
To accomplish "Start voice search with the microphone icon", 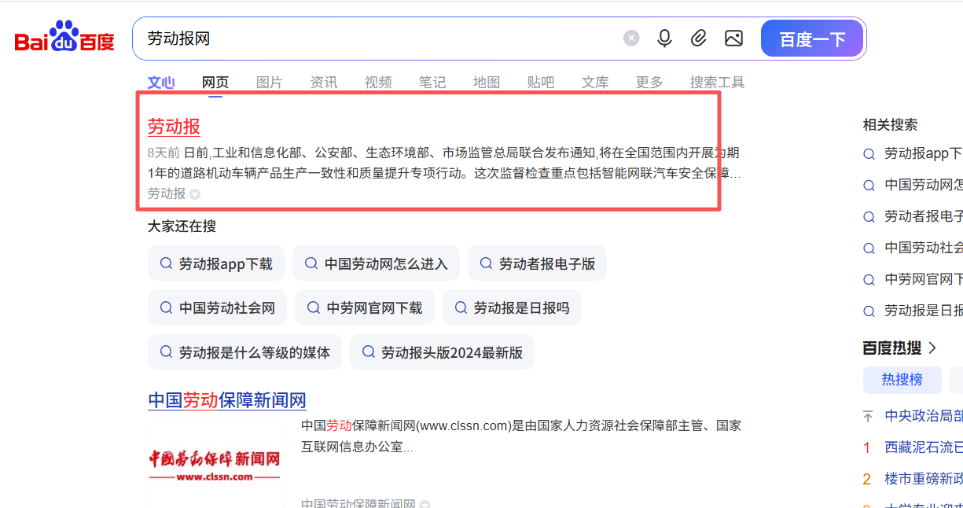I will click(x=665, y=39).
